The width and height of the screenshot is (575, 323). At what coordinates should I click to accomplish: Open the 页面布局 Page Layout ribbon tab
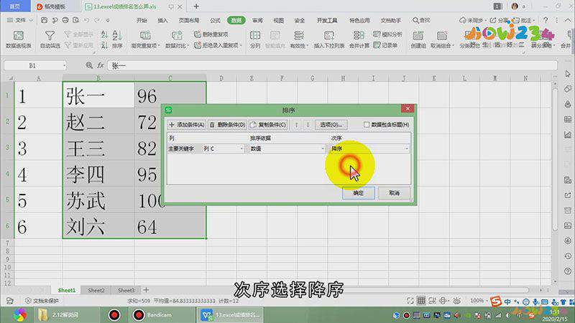[x=189, y=20]
